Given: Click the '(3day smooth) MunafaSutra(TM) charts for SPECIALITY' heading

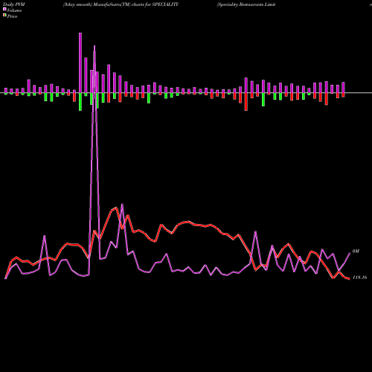Looking at the screenshot, I should (x=121, y=4).
